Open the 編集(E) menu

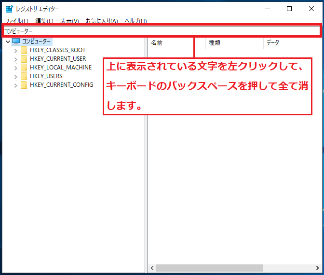pyautogui.click(x=44, y=21)
